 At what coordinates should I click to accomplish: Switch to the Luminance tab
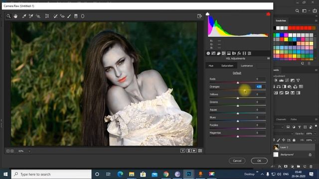point(247,66)
